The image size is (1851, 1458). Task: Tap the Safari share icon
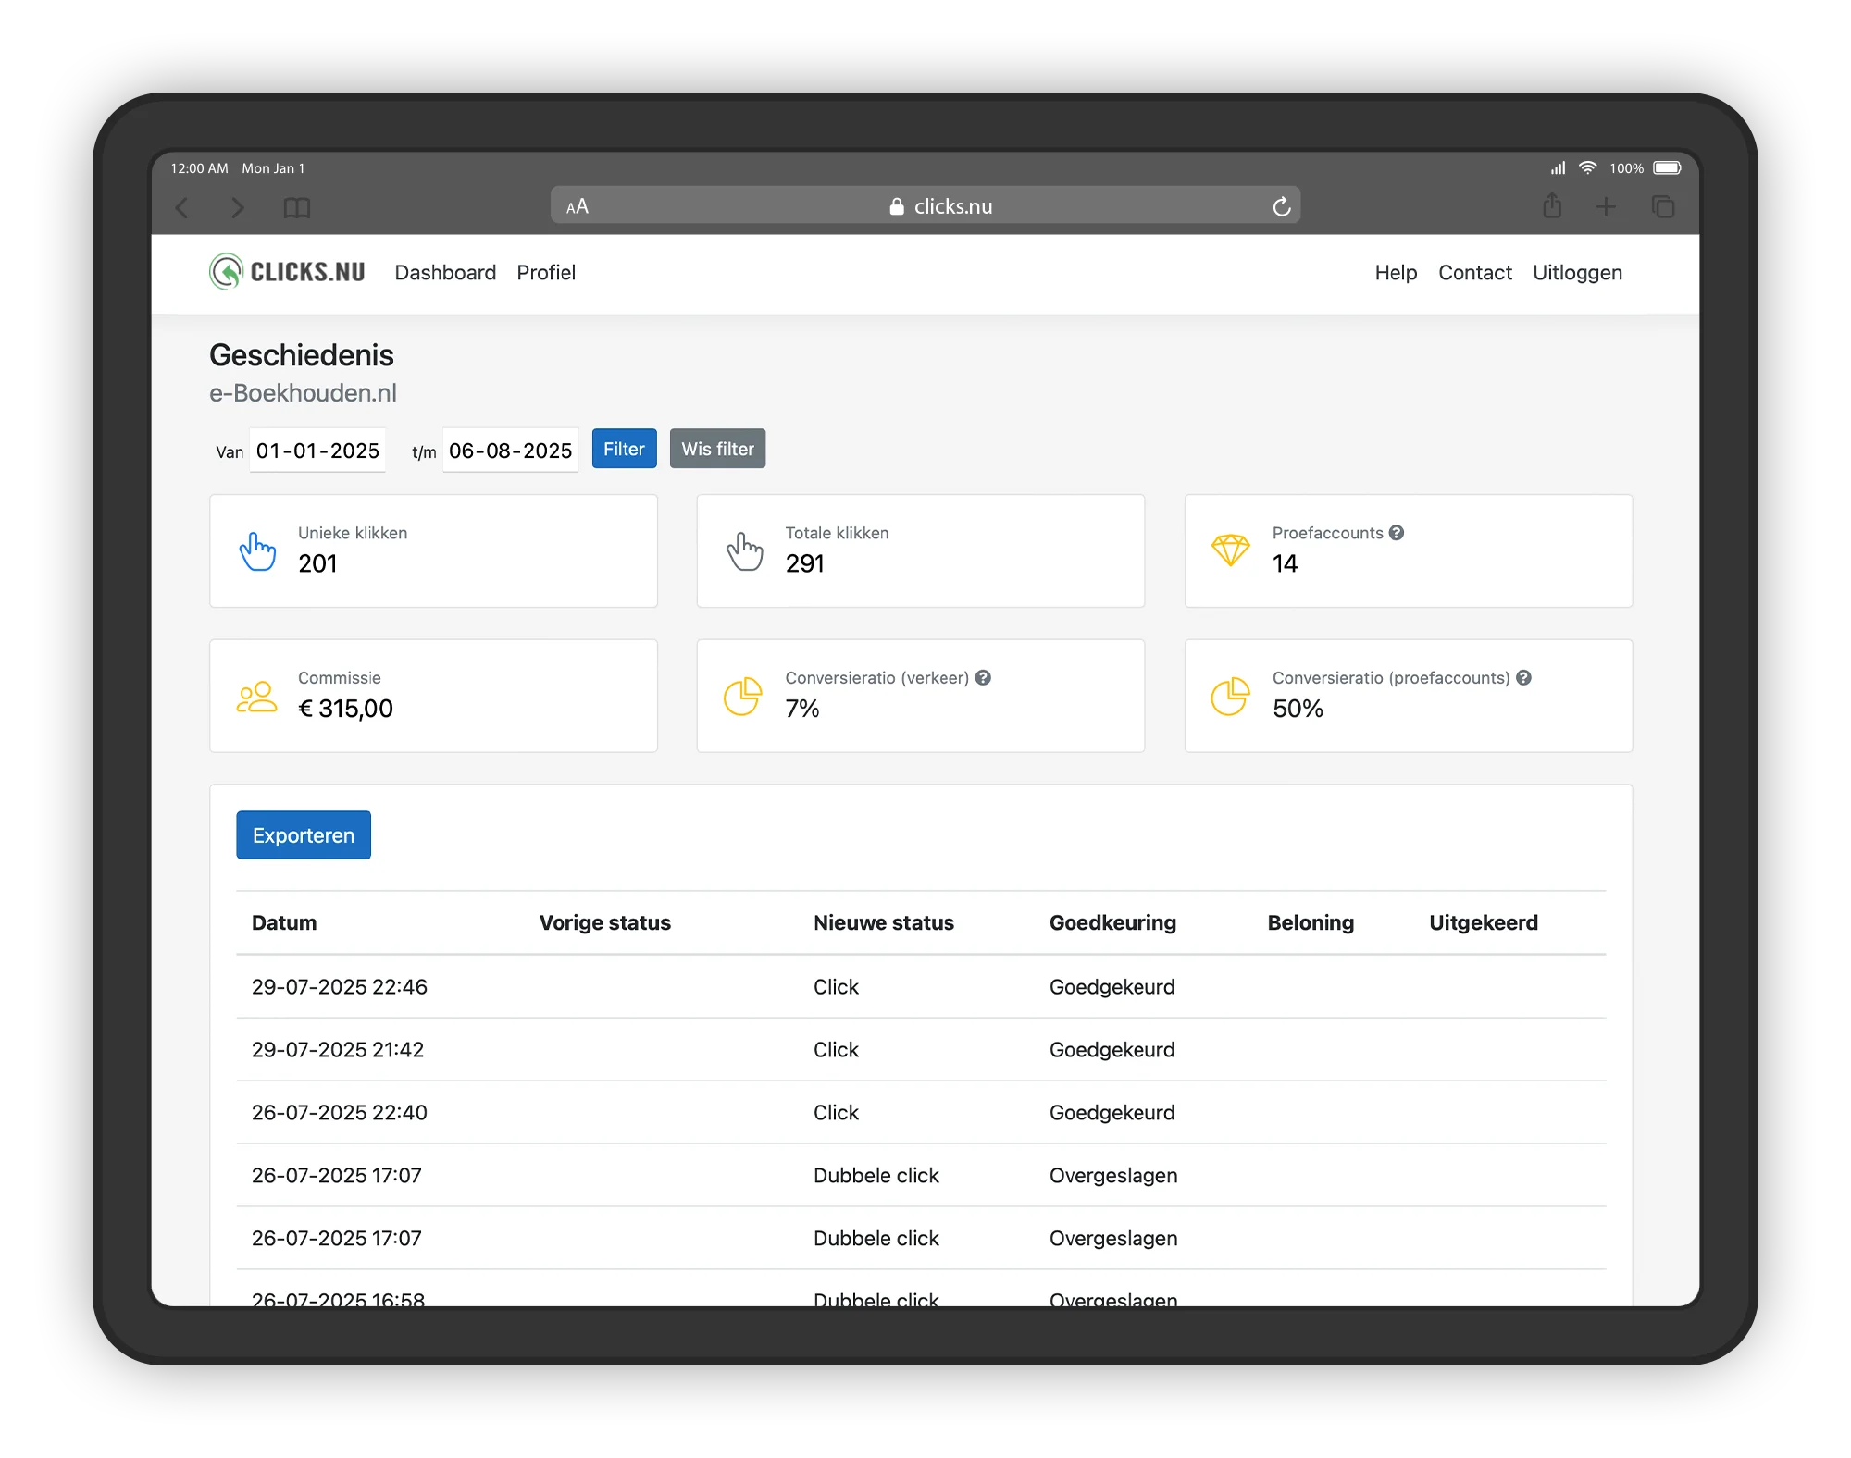click(1552, 206)
